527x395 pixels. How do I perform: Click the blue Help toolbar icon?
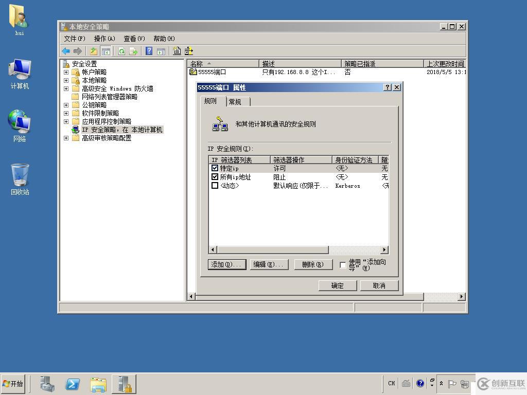tap(149, 51)
